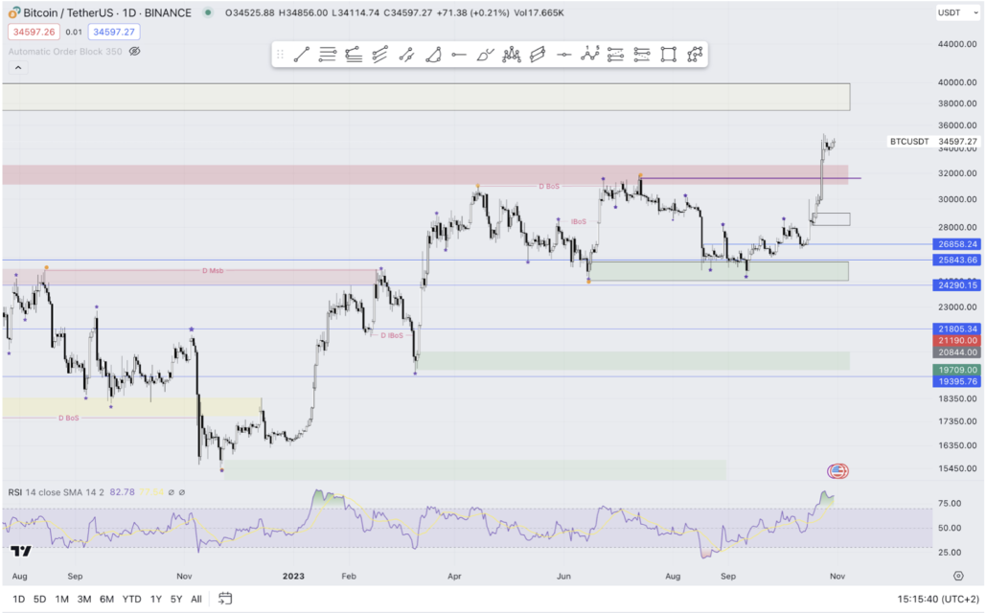Viewport: 986px width, 613px height.
Task: Click the green 19709.00 price label
Action: [x=957, y=370]
